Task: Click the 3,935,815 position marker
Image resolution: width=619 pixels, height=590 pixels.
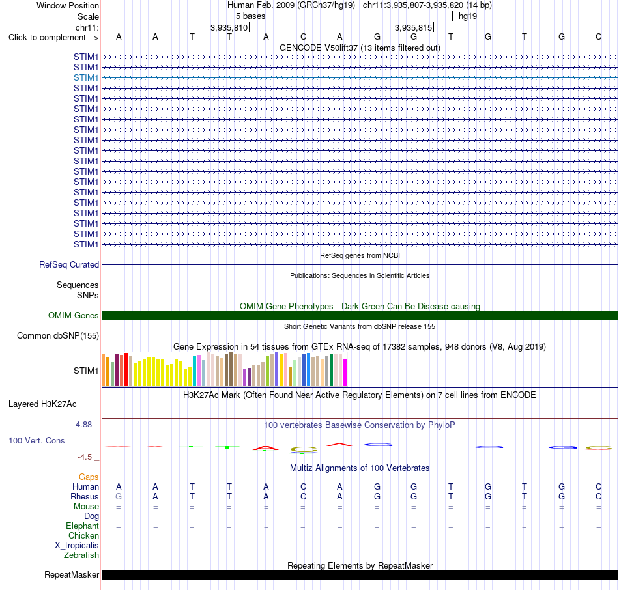Action: [413, 27]
